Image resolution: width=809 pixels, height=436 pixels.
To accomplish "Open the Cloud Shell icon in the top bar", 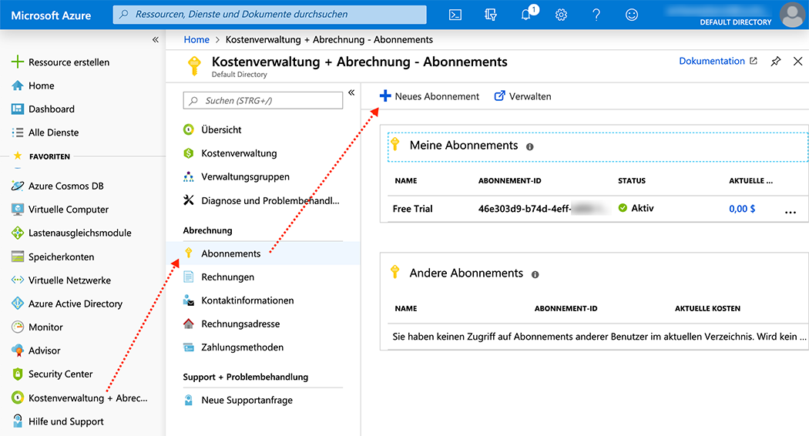I will point(455,15).
